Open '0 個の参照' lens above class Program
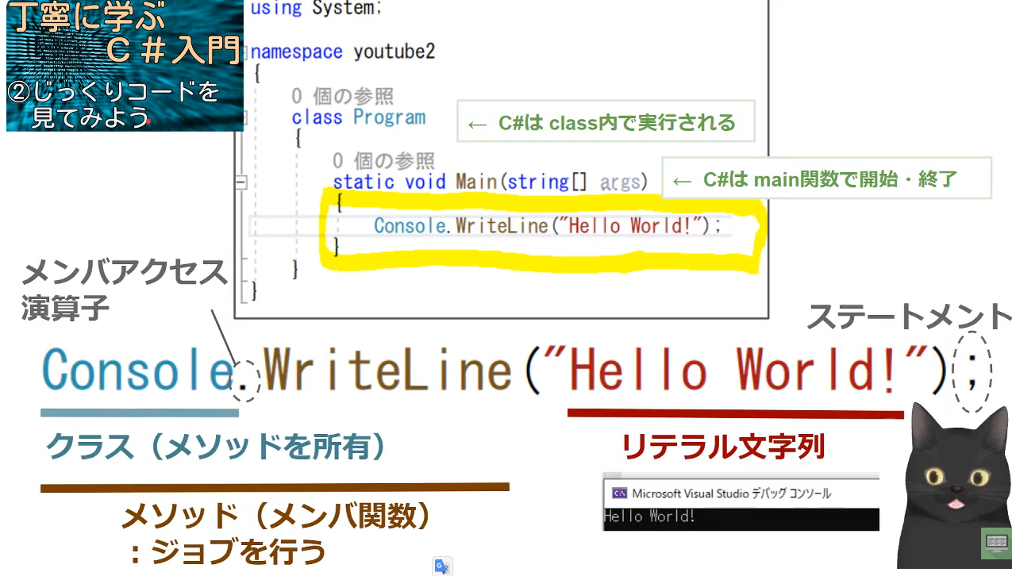 tap(342, 96)
